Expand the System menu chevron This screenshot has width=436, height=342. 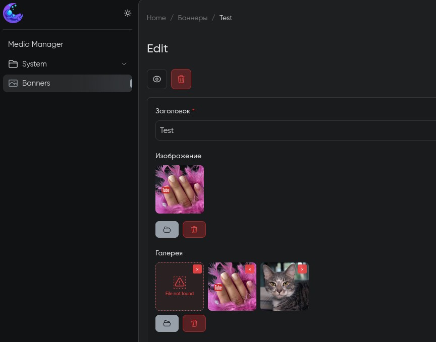pyautogui.click(x=124, y=64)
